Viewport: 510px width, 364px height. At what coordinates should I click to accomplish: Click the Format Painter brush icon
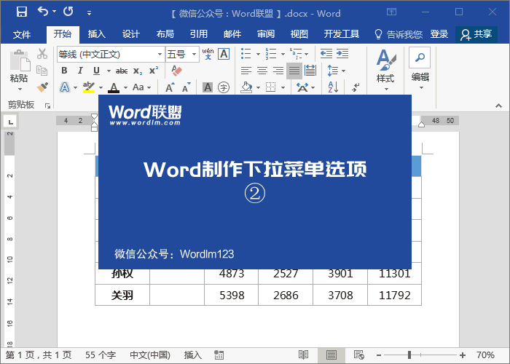(42, 87)
